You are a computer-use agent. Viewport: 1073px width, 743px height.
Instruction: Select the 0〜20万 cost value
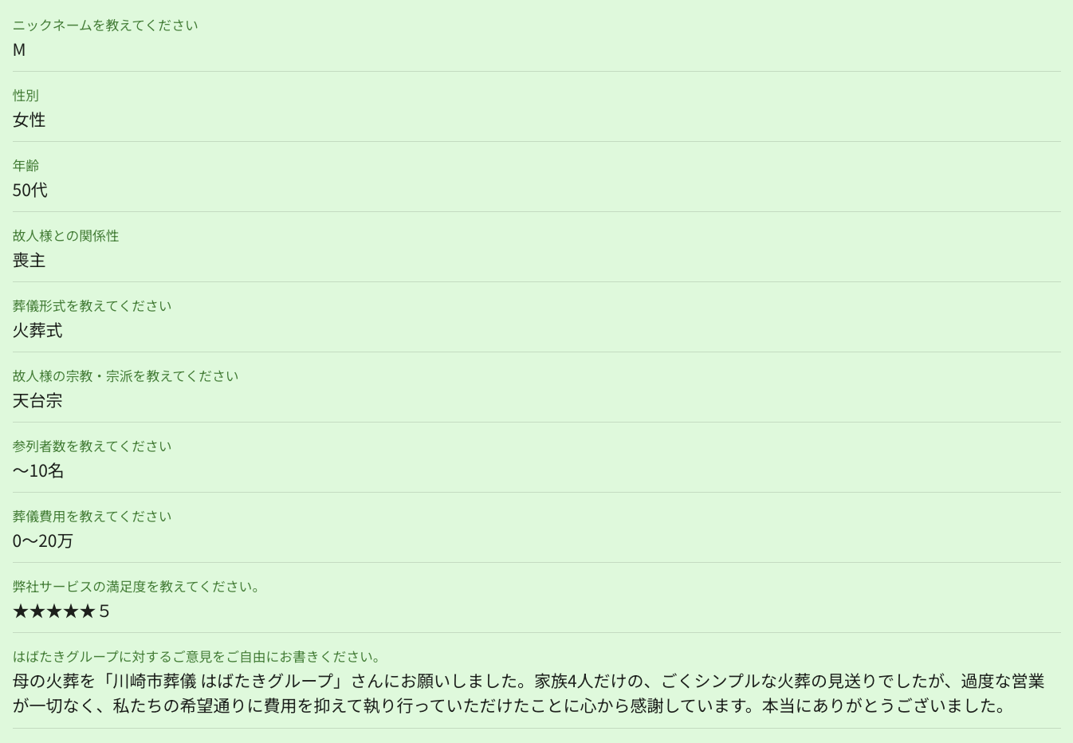[x=42, y=541]
